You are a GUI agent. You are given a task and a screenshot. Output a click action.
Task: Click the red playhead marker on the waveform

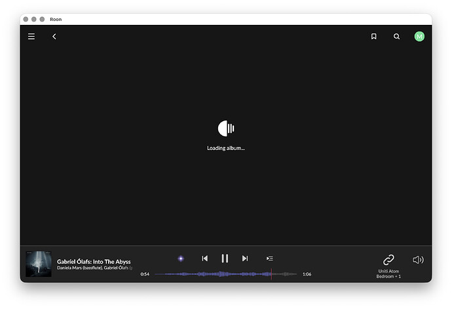(271, 274)
